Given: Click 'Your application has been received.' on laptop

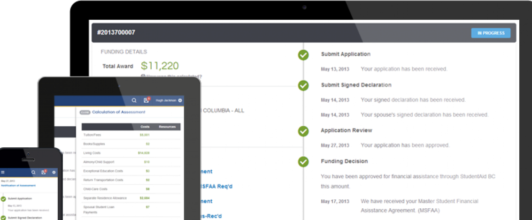Looking at the screenshot, I should click(x=404, y=69).
